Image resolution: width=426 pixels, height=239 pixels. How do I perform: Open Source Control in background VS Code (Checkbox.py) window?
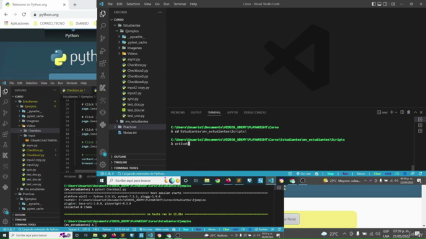click(5, 113)
